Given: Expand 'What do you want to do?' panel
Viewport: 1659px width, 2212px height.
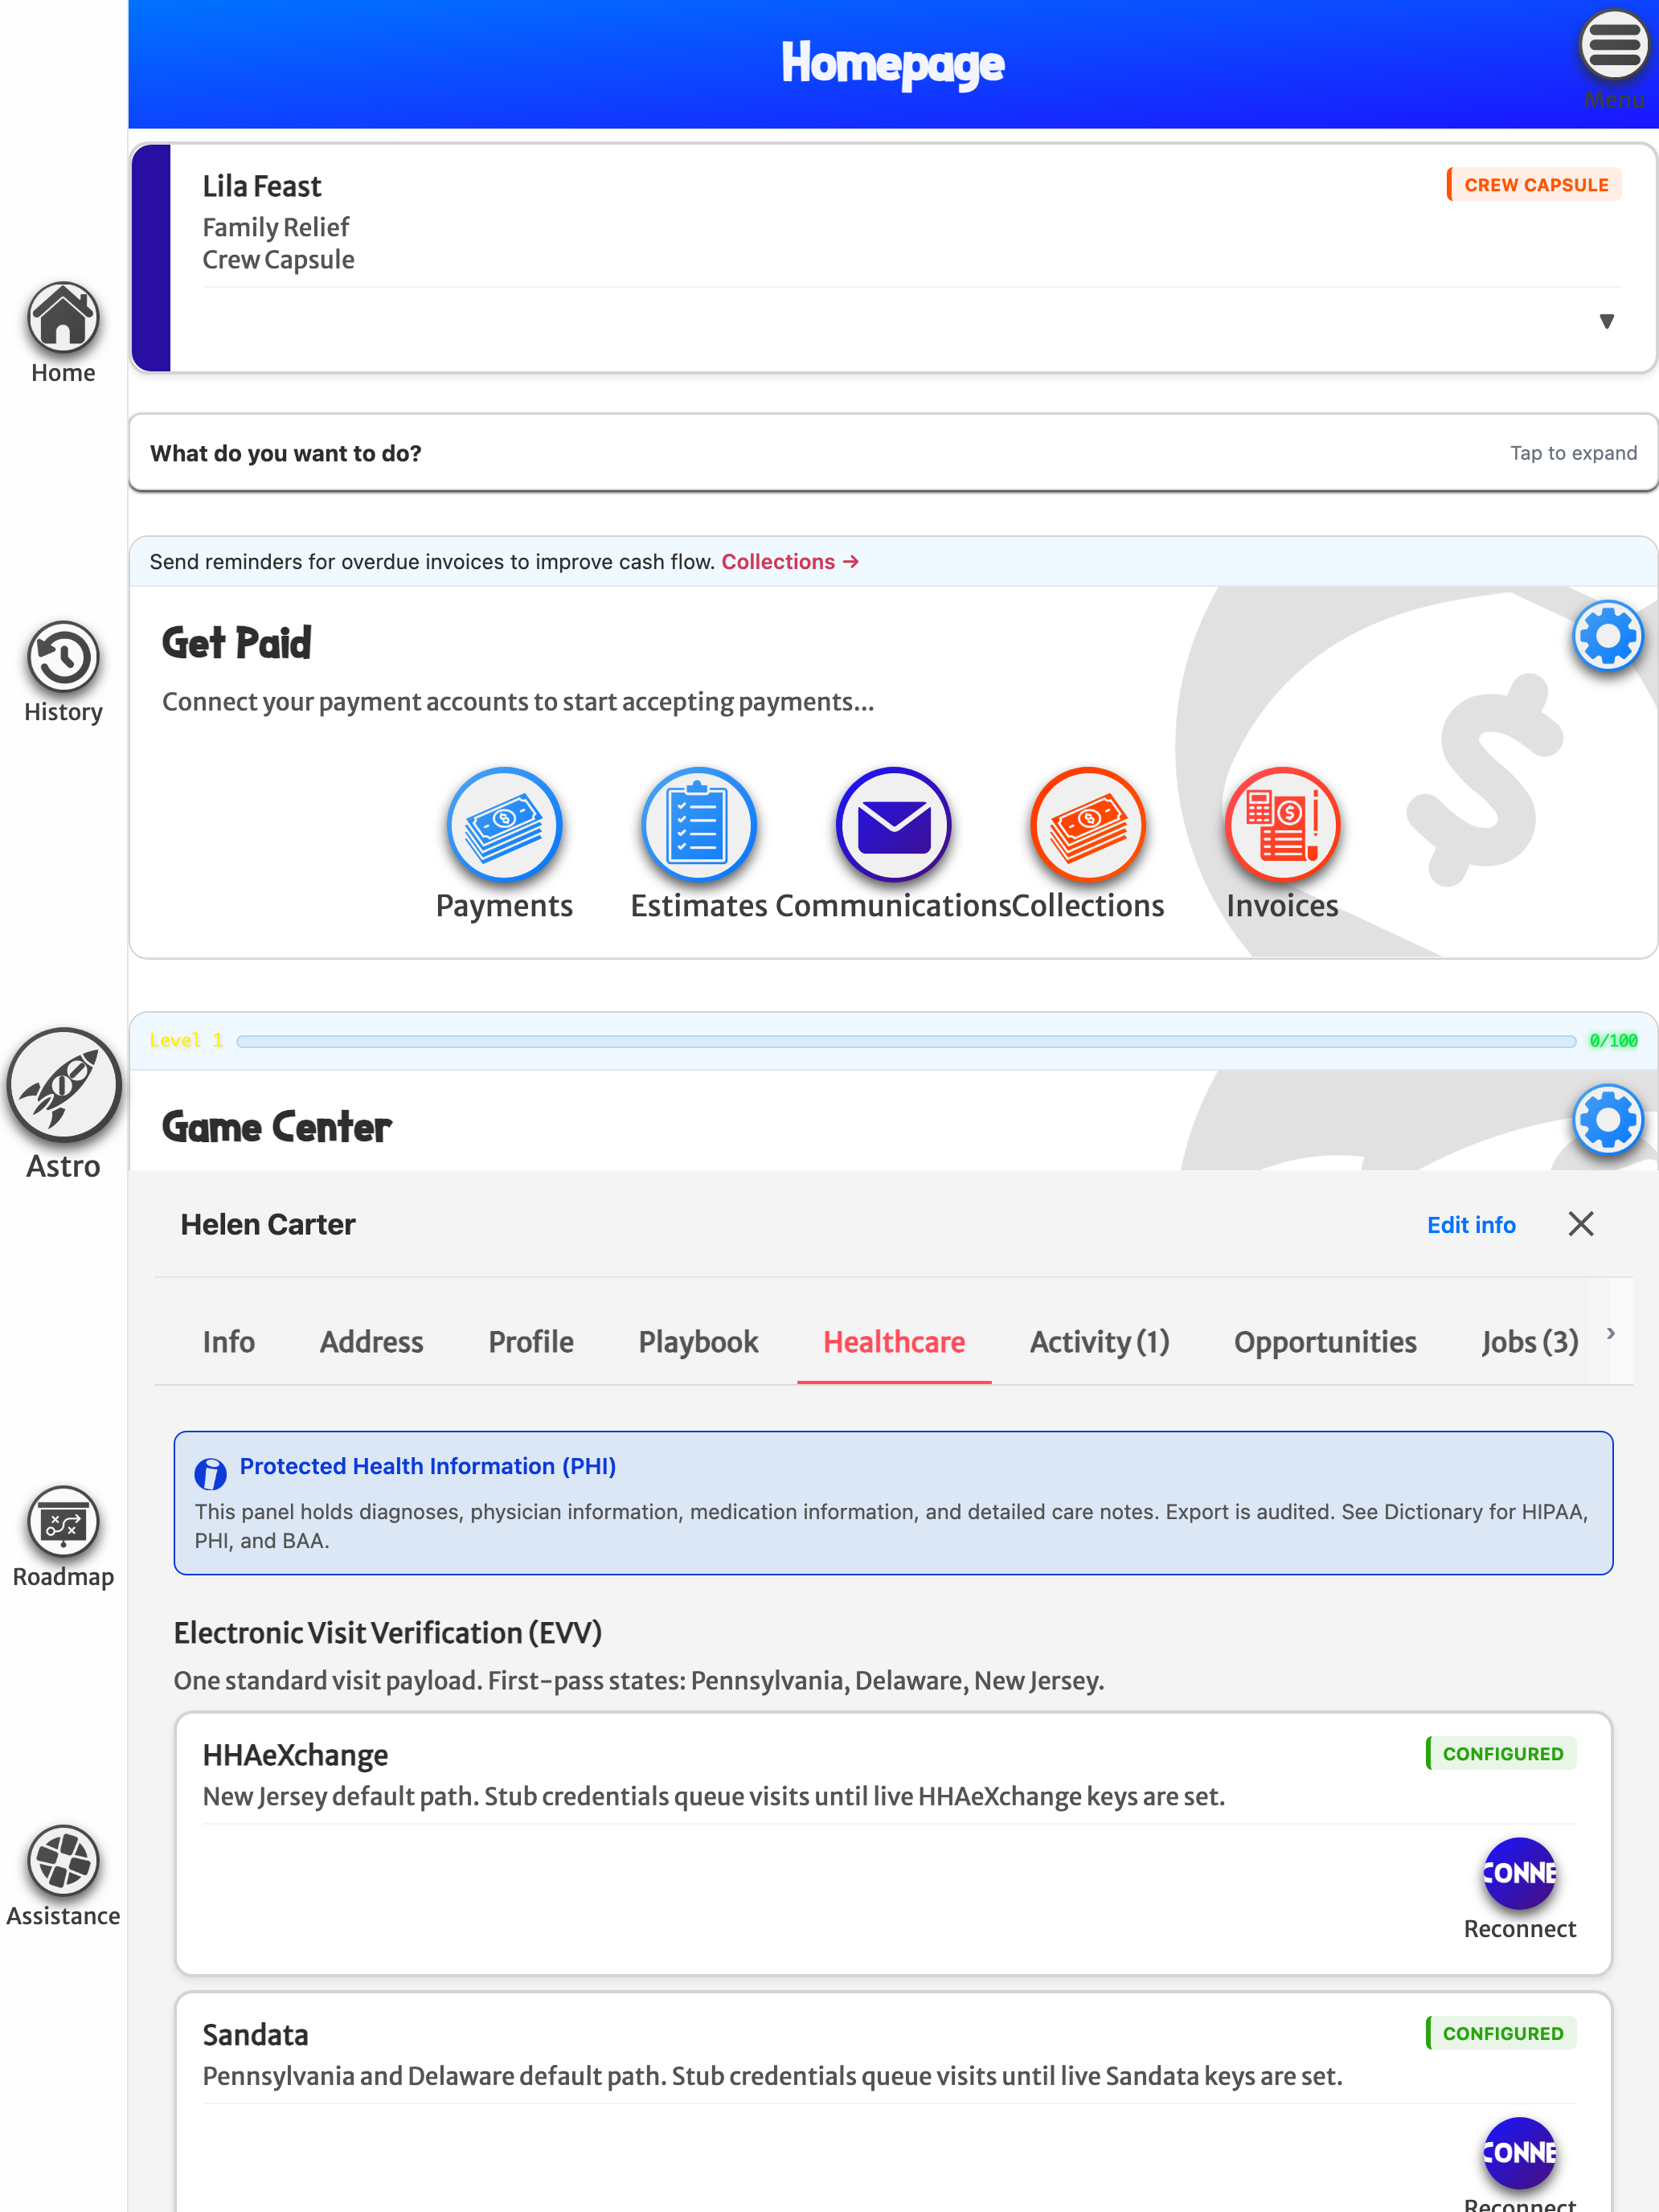Looking at the screenshot, I should coord(893,453).
